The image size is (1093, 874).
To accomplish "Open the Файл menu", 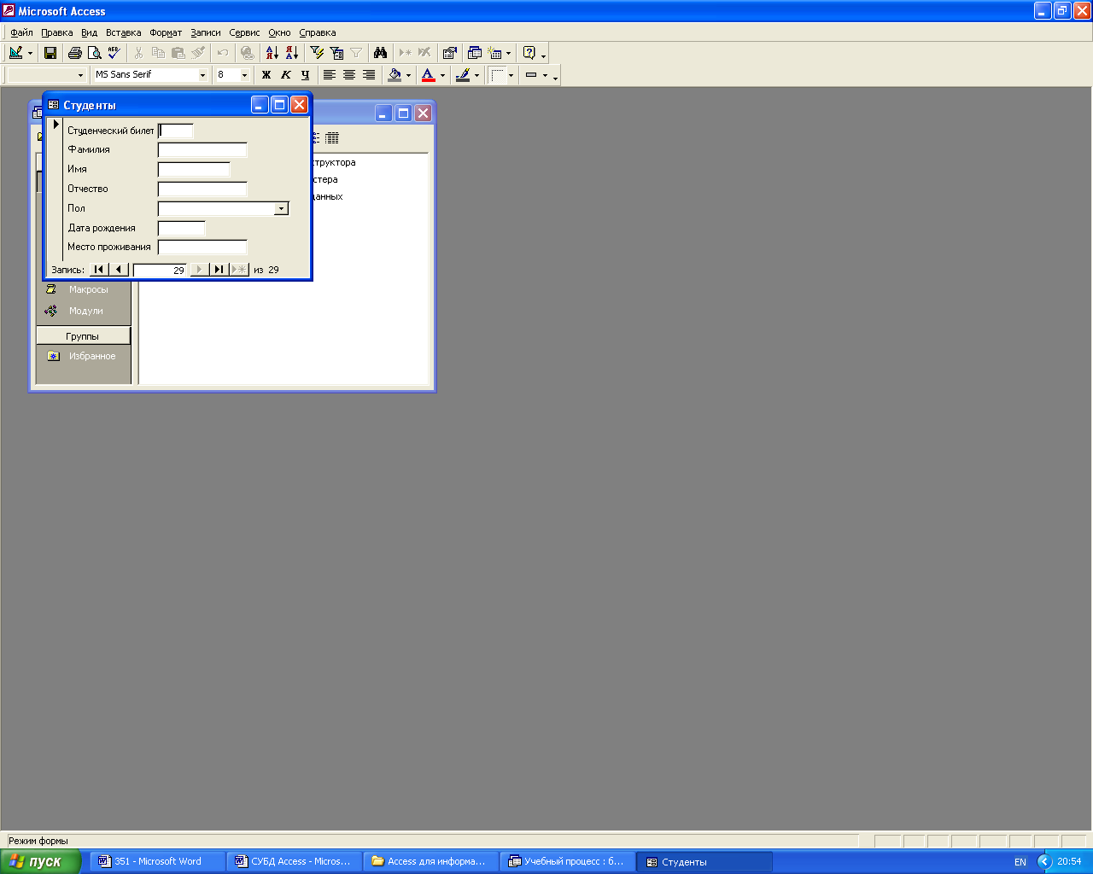I will point(21,32).
